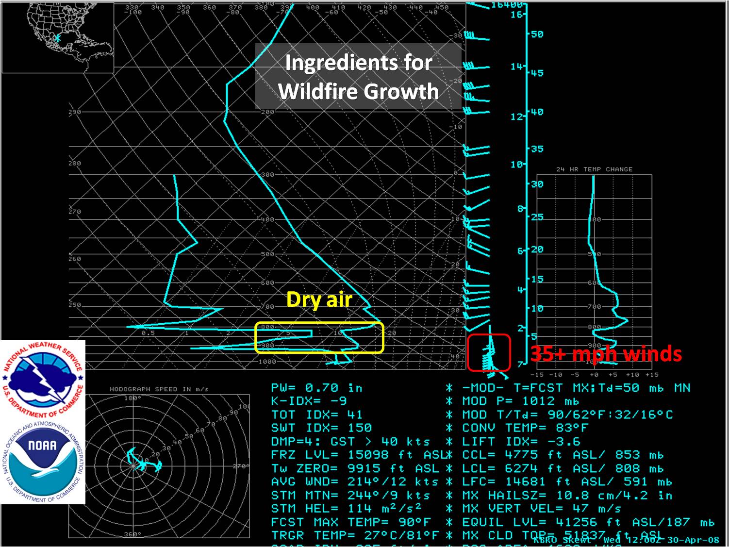Click the '270°' label on the hodograph

pyautogui.click(x=242, y=466)
